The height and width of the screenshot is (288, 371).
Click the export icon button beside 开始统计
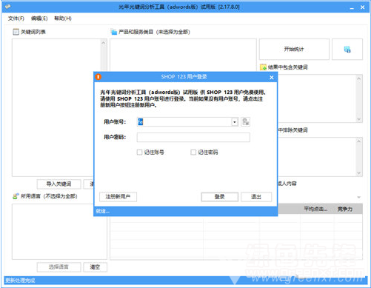[x=347, y=49]
